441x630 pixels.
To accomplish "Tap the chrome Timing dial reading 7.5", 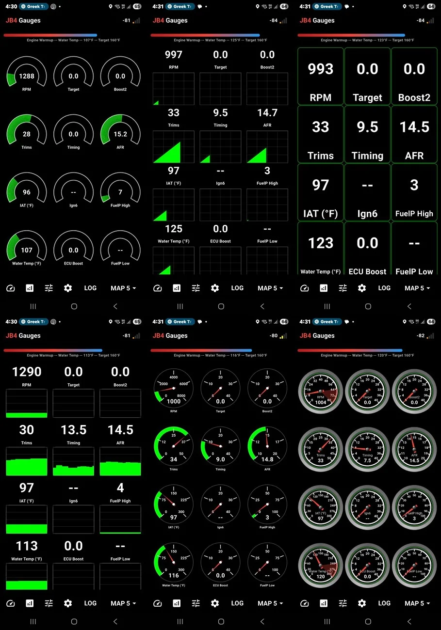I will click(x=367, y=449).
